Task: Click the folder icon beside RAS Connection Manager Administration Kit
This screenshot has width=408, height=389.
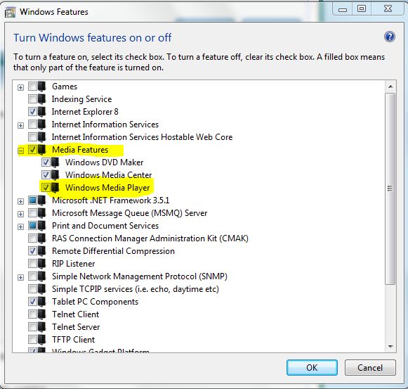Action: (42, 238)
